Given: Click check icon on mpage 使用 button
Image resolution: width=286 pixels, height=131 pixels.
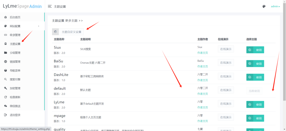Looking at the screenshot, I should click(250, 118).
